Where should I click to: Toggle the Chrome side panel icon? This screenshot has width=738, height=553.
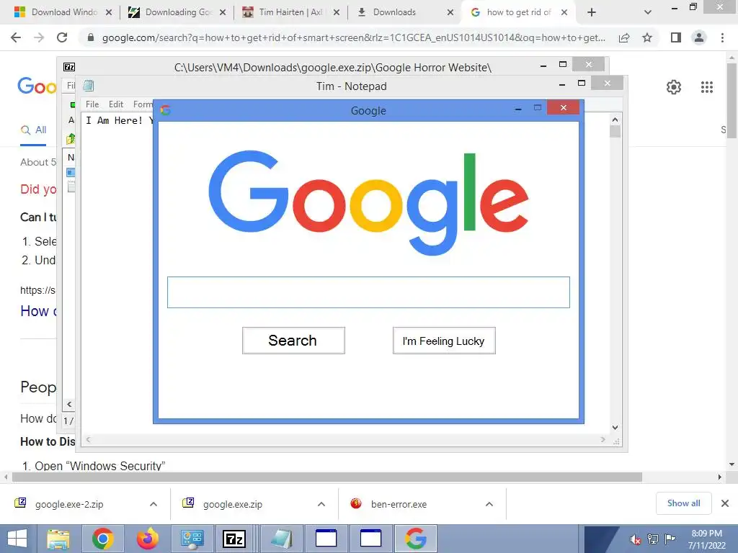676,37
